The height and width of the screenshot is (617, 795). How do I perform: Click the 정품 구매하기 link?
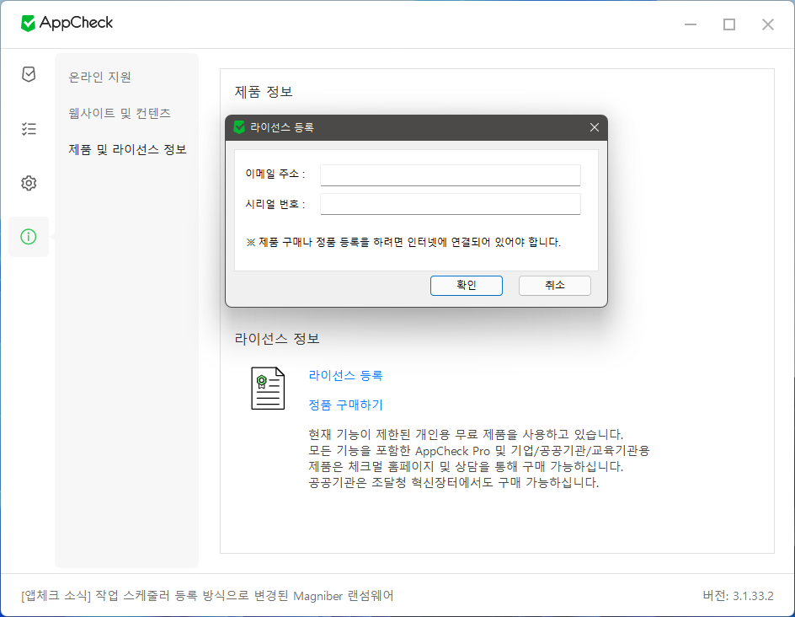point(345,405)
